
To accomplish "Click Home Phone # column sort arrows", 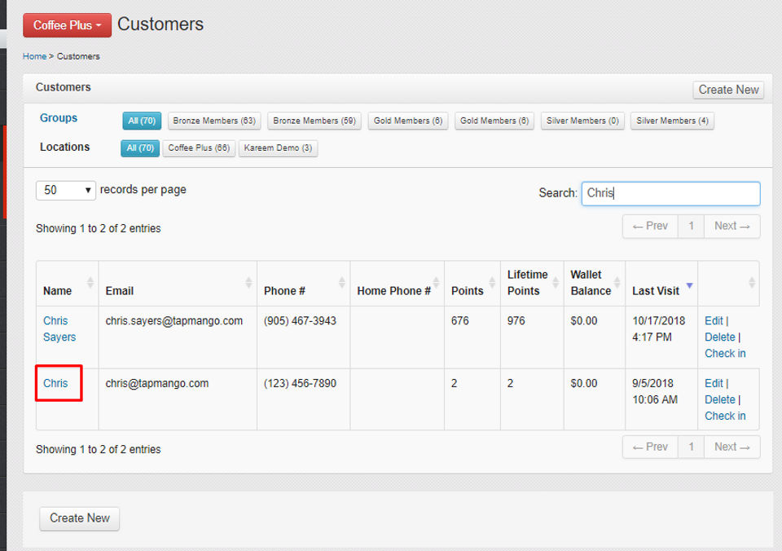I will [x=436, y=283].
